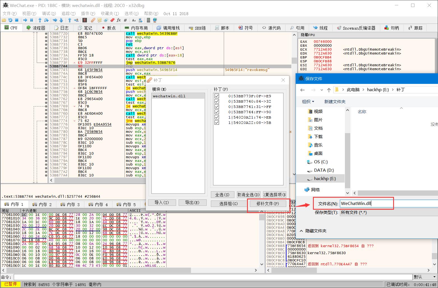This screenshot has width=438, height=288.
Task: Go back in the save dialog
Action: 302,90
